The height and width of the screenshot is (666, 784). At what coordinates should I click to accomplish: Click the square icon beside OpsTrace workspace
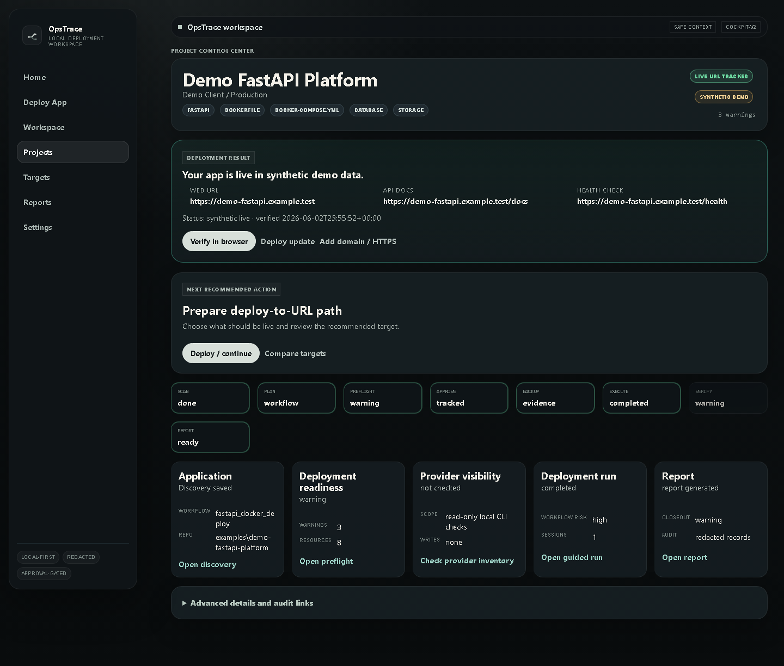[x=180, y=27]
